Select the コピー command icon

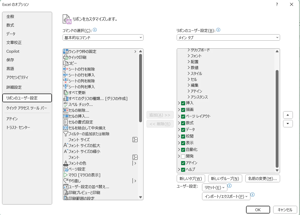click(x=66, y=63)
